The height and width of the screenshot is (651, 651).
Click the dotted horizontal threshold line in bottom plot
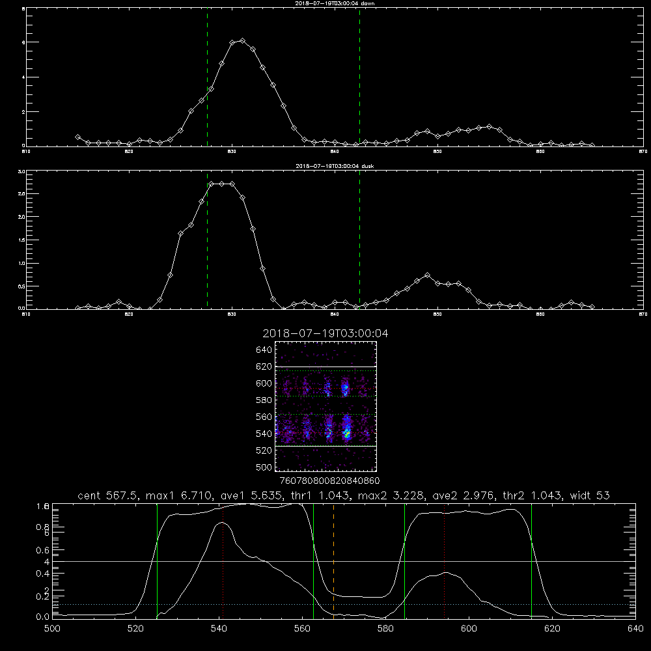pos(344,605)
